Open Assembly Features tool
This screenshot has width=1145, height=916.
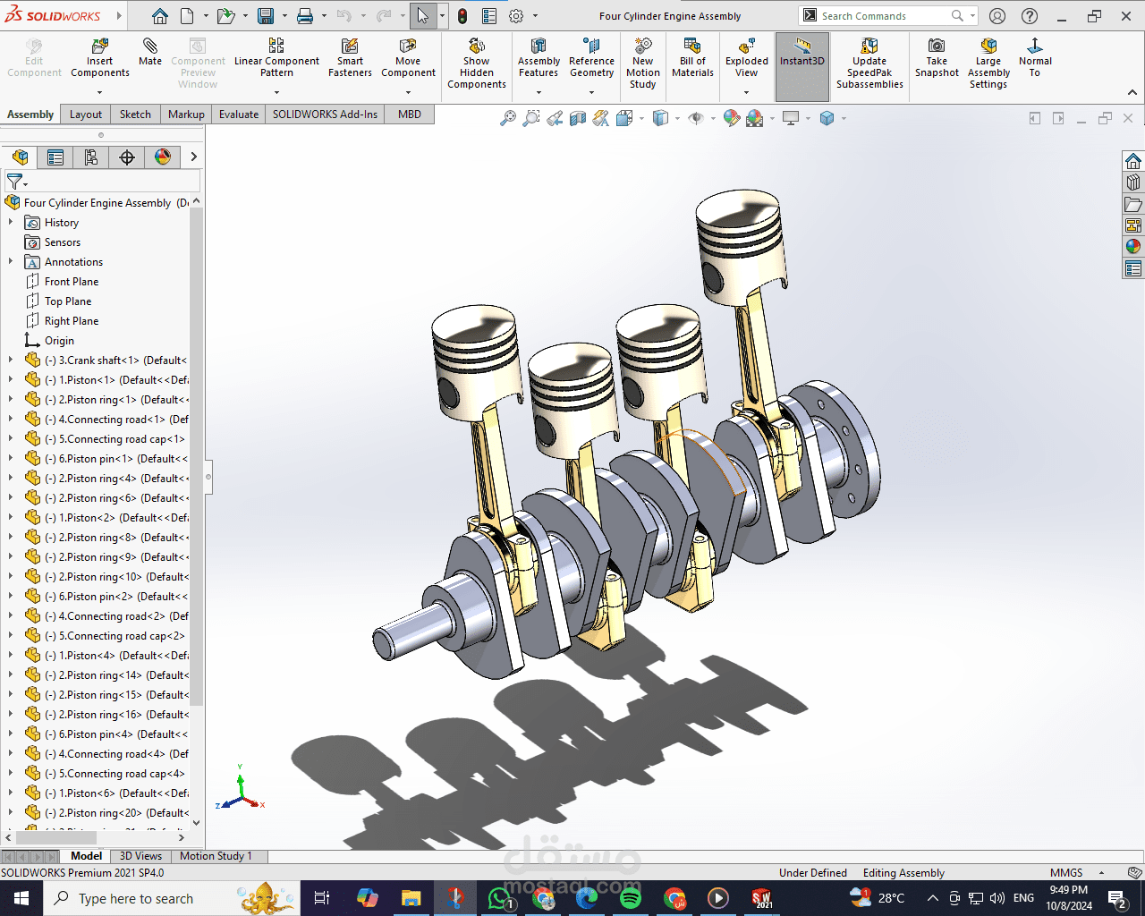(x=539, y=58)
